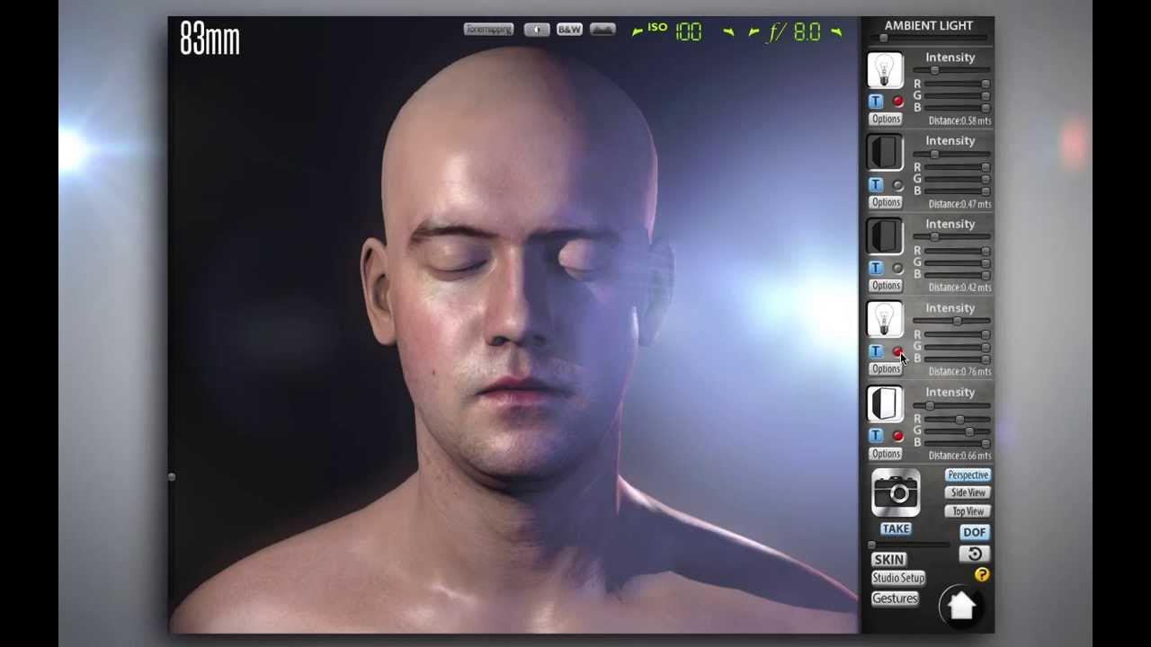Click the fifth light's Intensity slider
Image resolution: width=1151 pixels, height=647 pixels.
[x=951, y=405]
